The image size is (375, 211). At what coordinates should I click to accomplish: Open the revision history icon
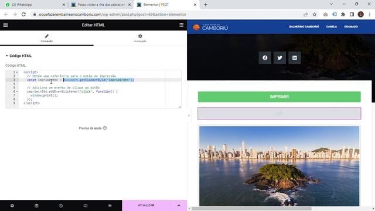tap(61, 206)
